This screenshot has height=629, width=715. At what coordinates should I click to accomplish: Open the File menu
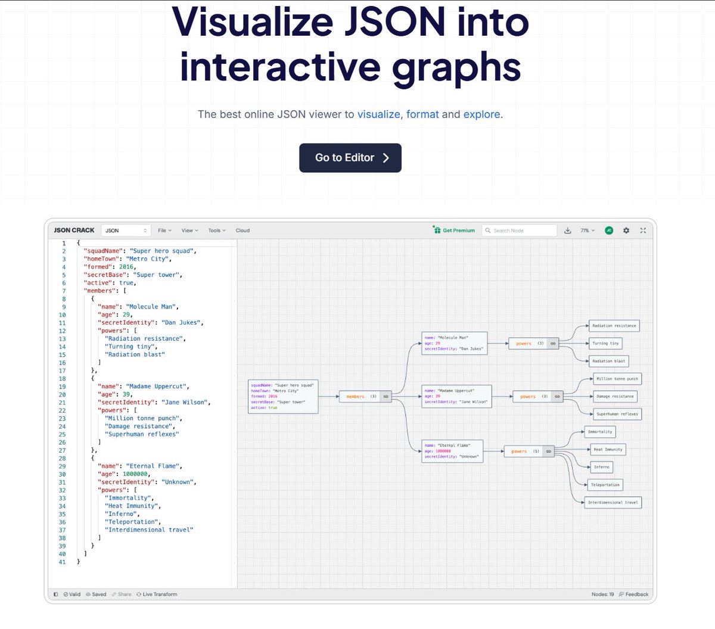164,231
